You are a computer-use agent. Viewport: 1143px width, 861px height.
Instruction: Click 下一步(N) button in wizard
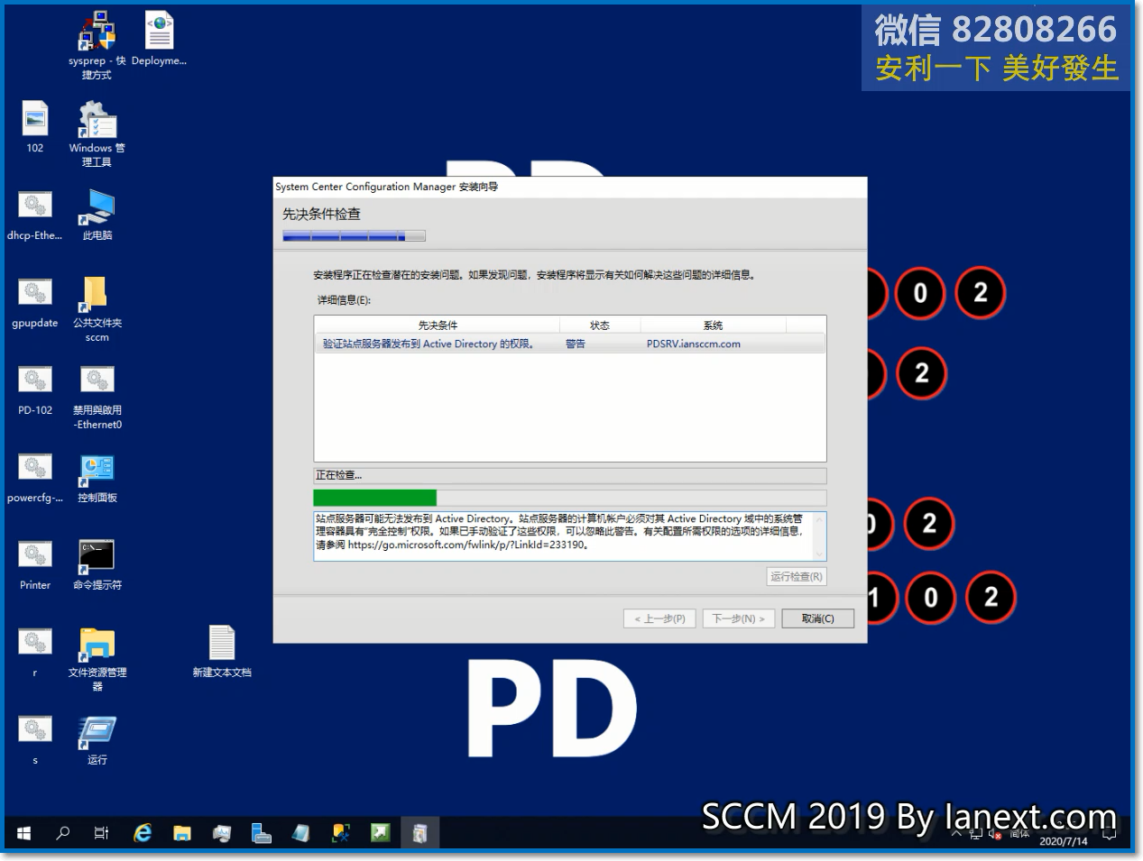[738, 618]
